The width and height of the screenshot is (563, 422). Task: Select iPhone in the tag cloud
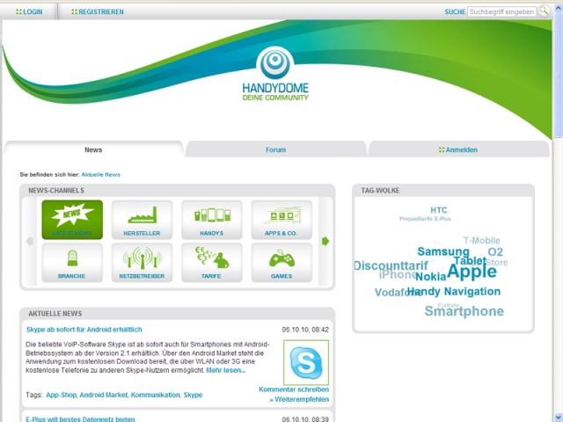397,275
